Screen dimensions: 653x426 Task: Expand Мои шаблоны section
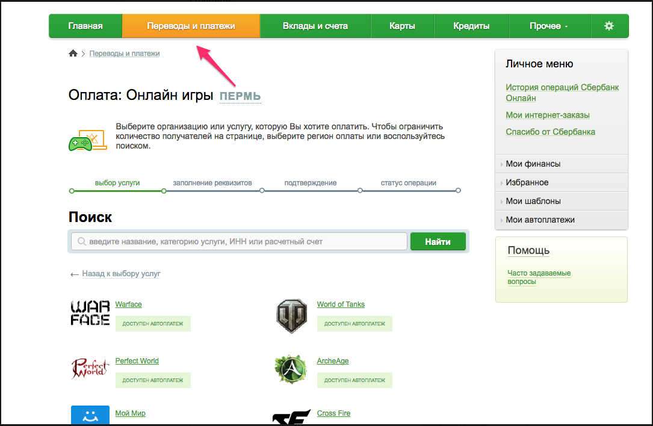[562, 201]
